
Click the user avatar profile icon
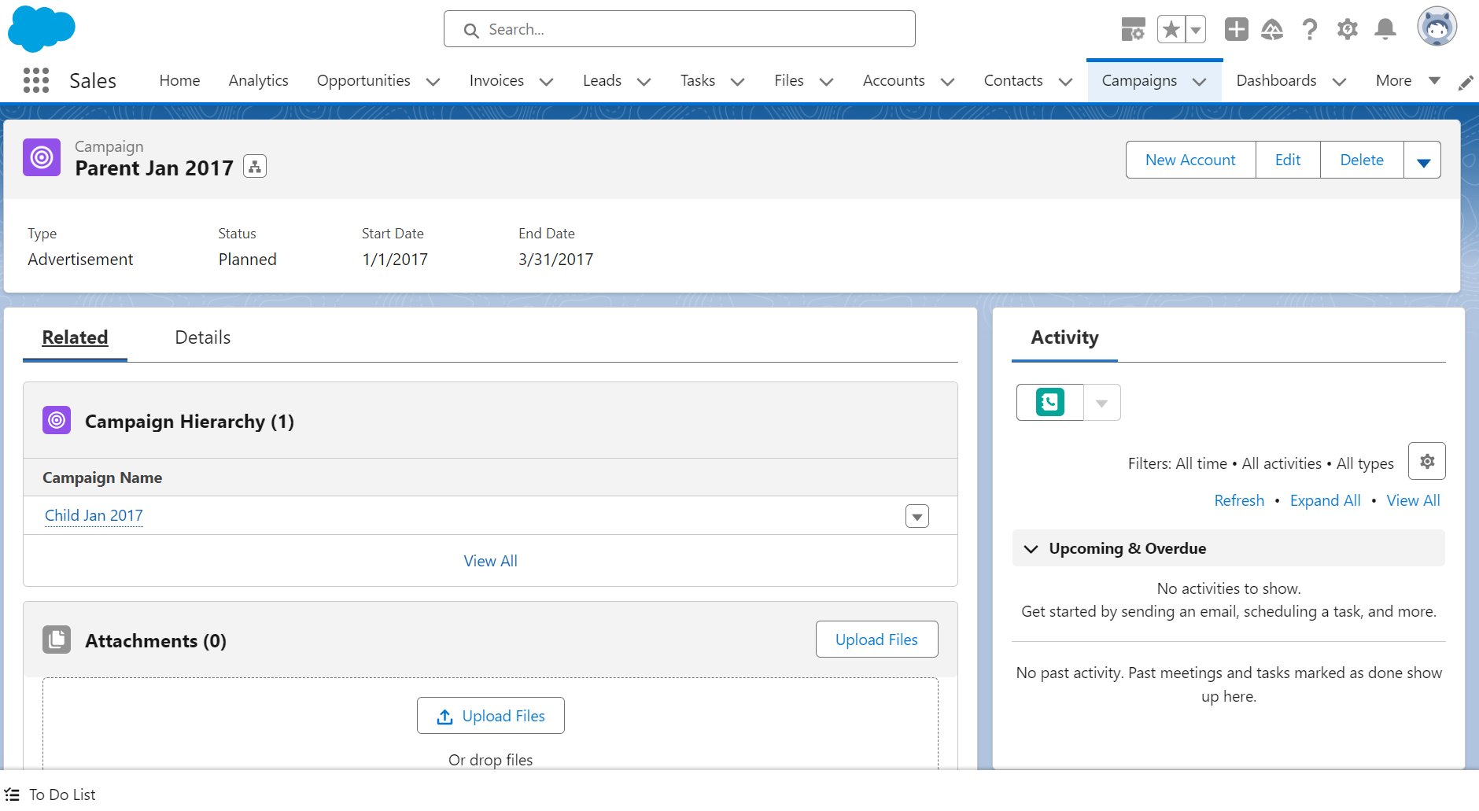click(x=1437, y=28)
